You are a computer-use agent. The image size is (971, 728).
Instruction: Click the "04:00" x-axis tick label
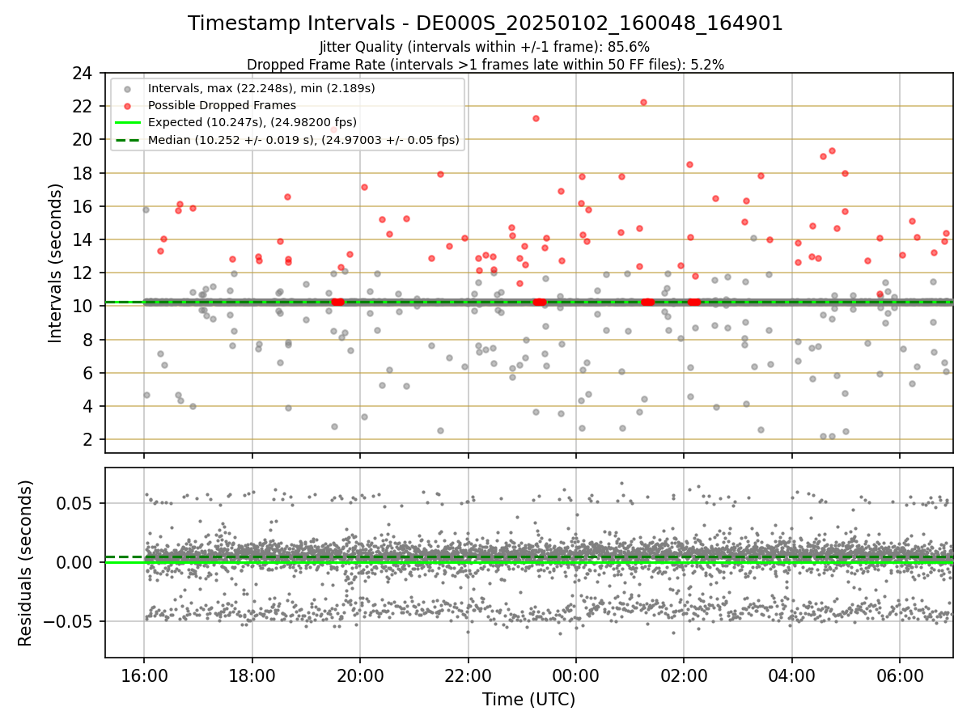[791, 675]
